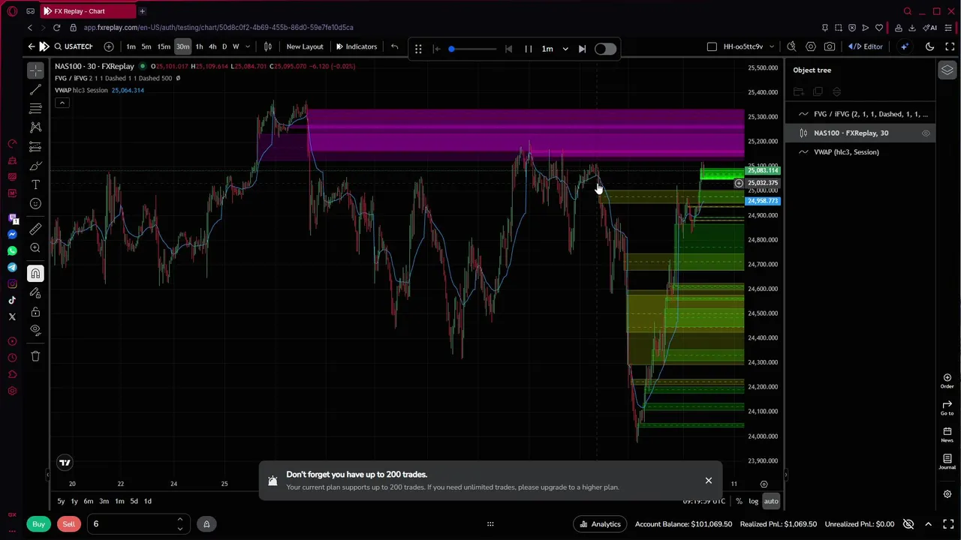Toggle log scale
The width and height of the screenshot is (961, 540).
tap(753, 501)
